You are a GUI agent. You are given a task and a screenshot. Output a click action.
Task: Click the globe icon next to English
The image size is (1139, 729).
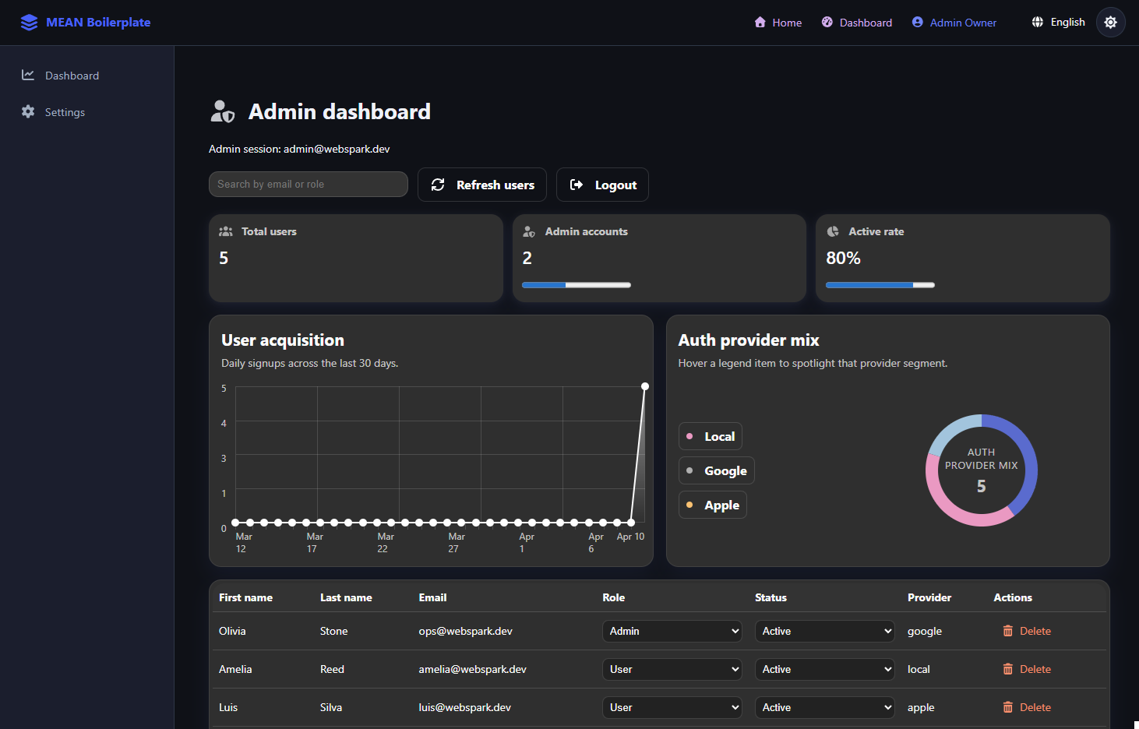(x=1037, y=22)
